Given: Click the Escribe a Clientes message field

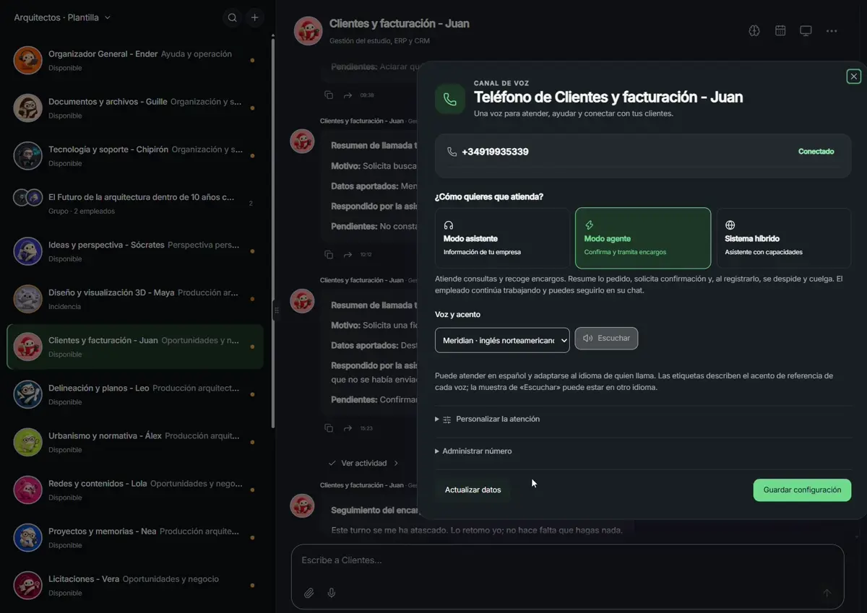Looking at the screenshot, I should [x=567, y=560].
